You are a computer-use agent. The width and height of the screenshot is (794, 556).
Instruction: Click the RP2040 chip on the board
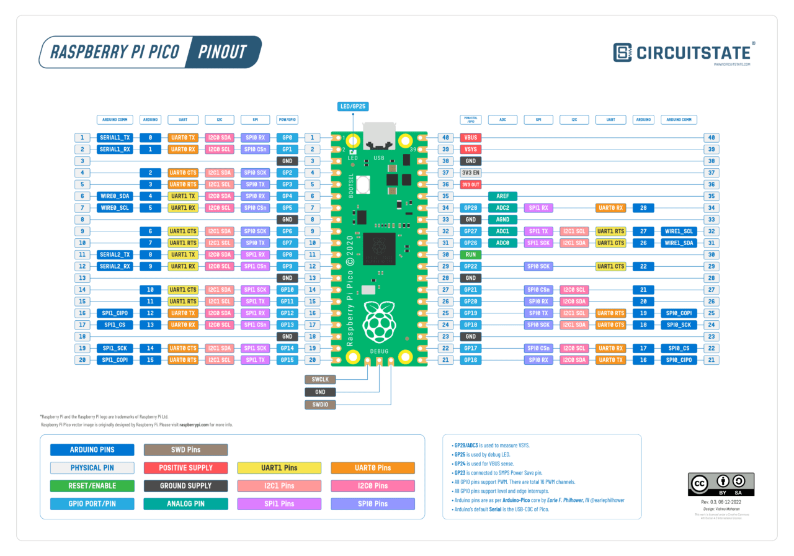pos(378,248)
